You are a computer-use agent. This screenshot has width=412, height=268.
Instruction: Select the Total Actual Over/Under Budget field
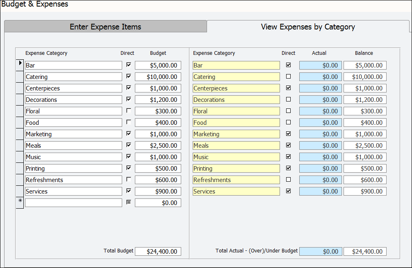(320, 251)
